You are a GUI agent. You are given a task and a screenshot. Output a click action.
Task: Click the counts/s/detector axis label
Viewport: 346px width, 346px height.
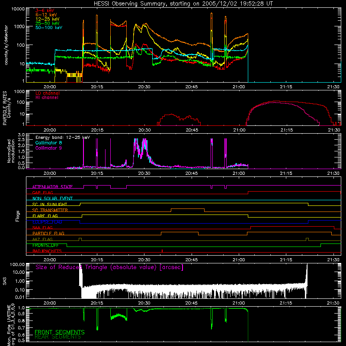(x=6, y=45)
